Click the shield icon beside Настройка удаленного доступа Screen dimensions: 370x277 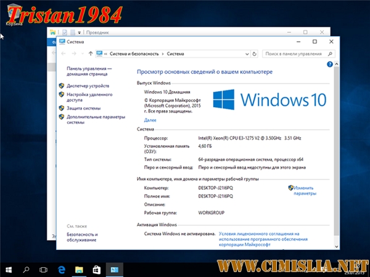pyautogui.click(x=62, y=94)
